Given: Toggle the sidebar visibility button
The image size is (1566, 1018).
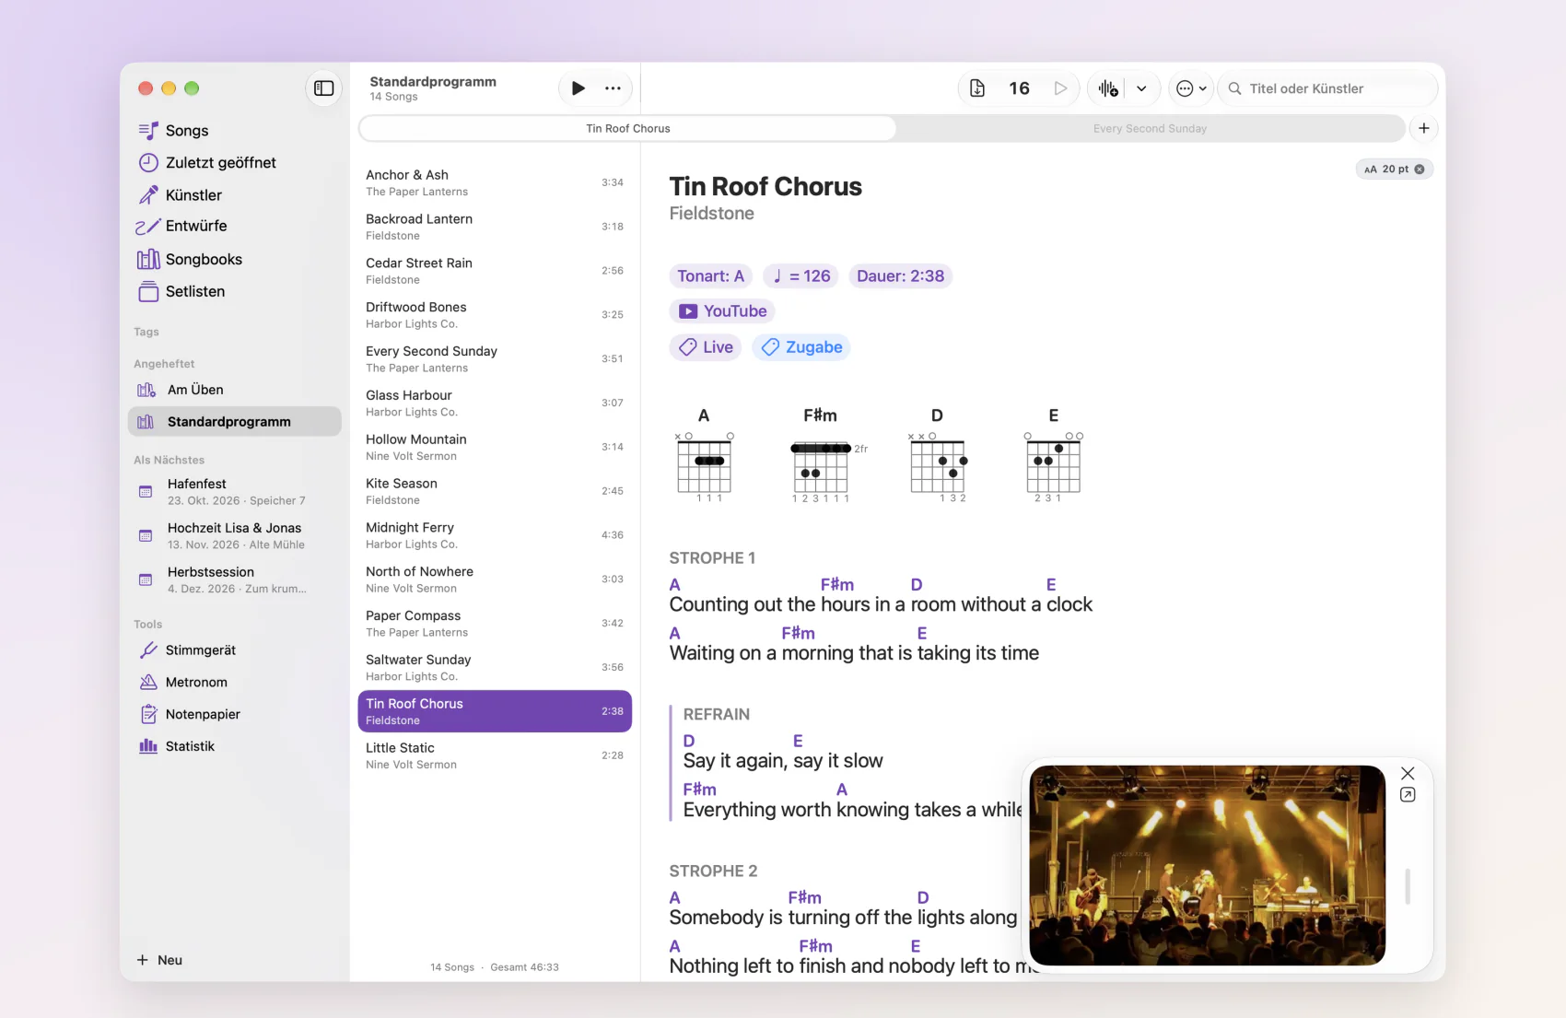Looking at the screenshot, I should pyautogui.click(x=323, y=88).
